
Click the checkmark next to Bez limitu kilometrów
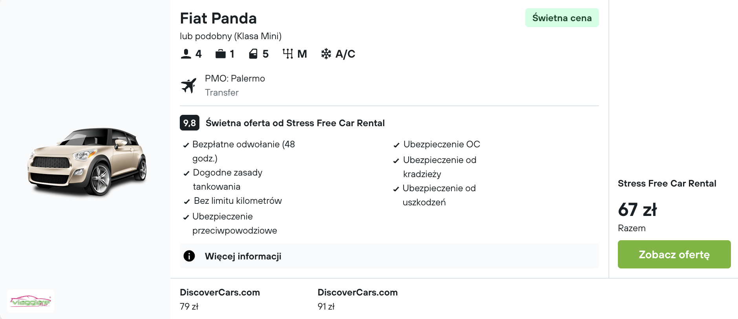186,201
